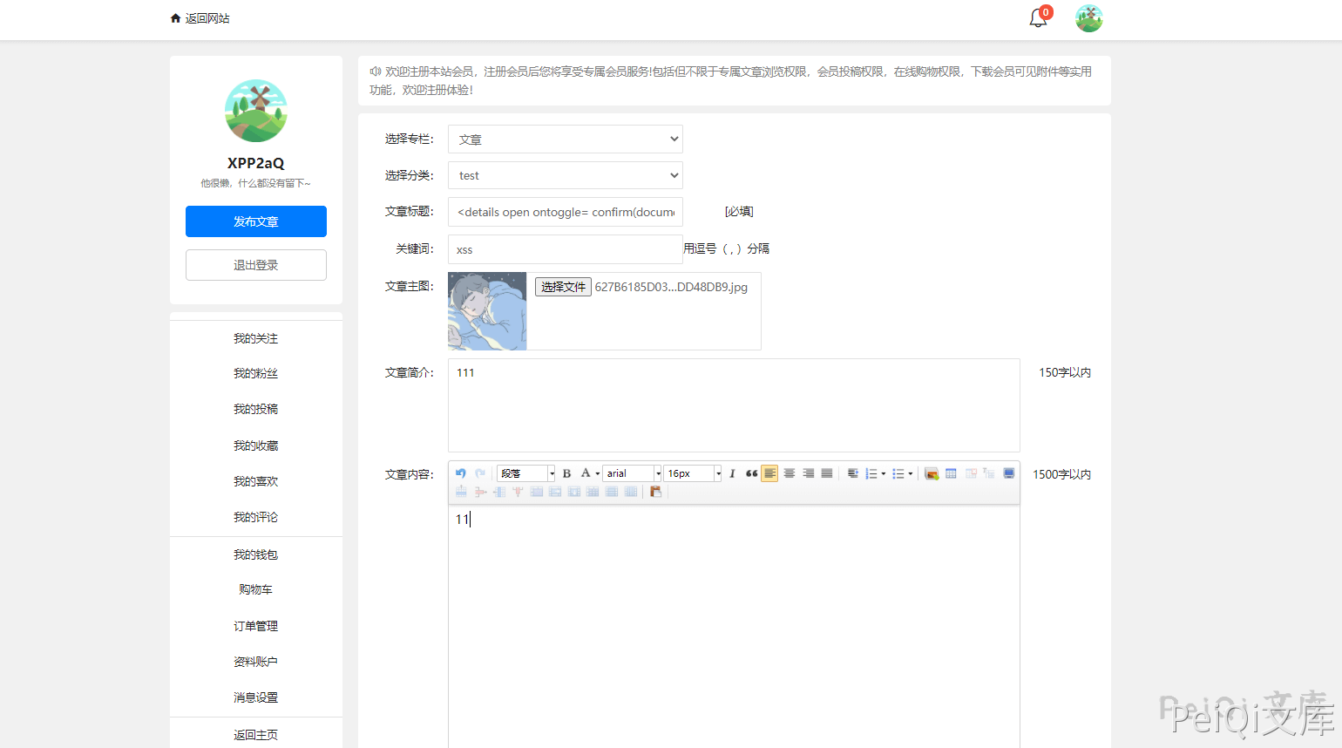The image size is (1342, 748).
Task: Click the 选择文件 file chooser button
Action: (563, 287)
